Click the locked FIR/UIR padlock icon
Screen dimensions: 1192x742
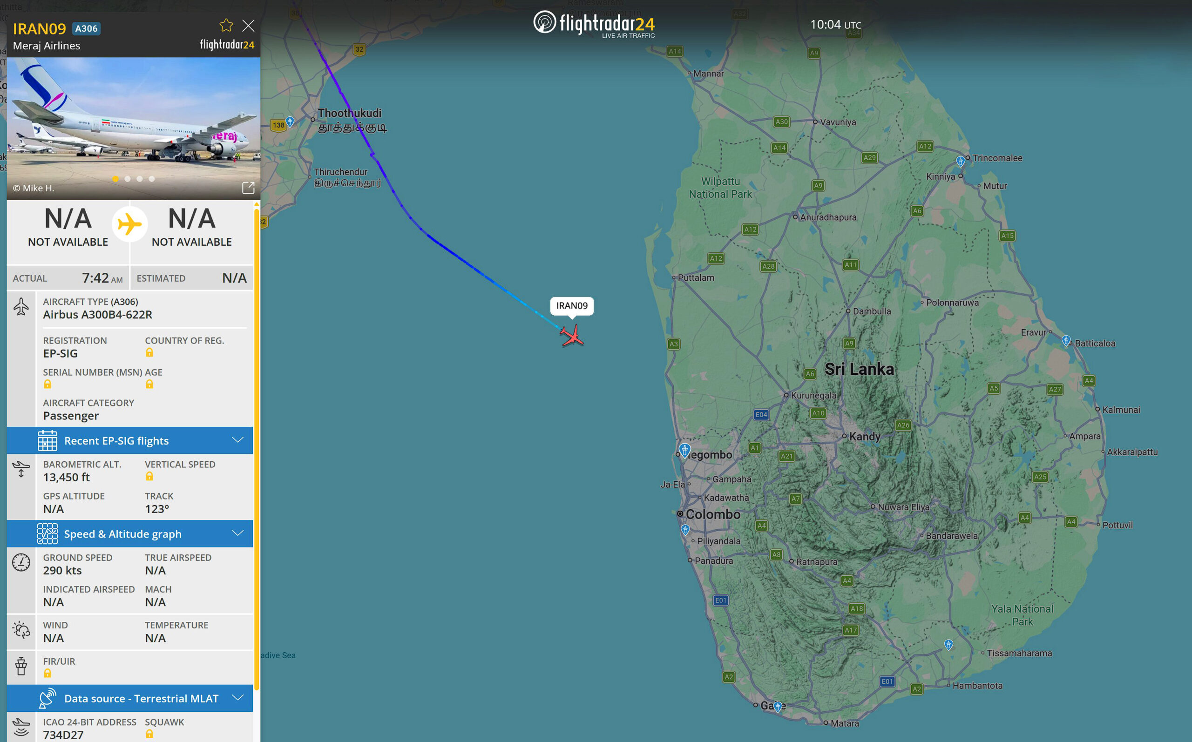pos(47,673)
